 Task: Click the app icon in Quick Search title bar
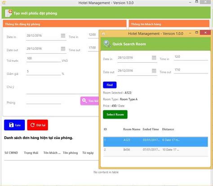[x=103, y=34]
